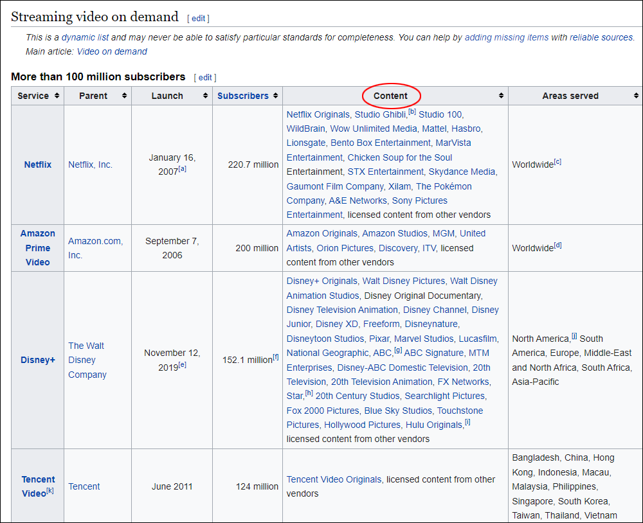The height and width of the screenshot is (523, 643).
Task: Sort using the arrows beside the Subscribers header
Action: tap(276, 96)
